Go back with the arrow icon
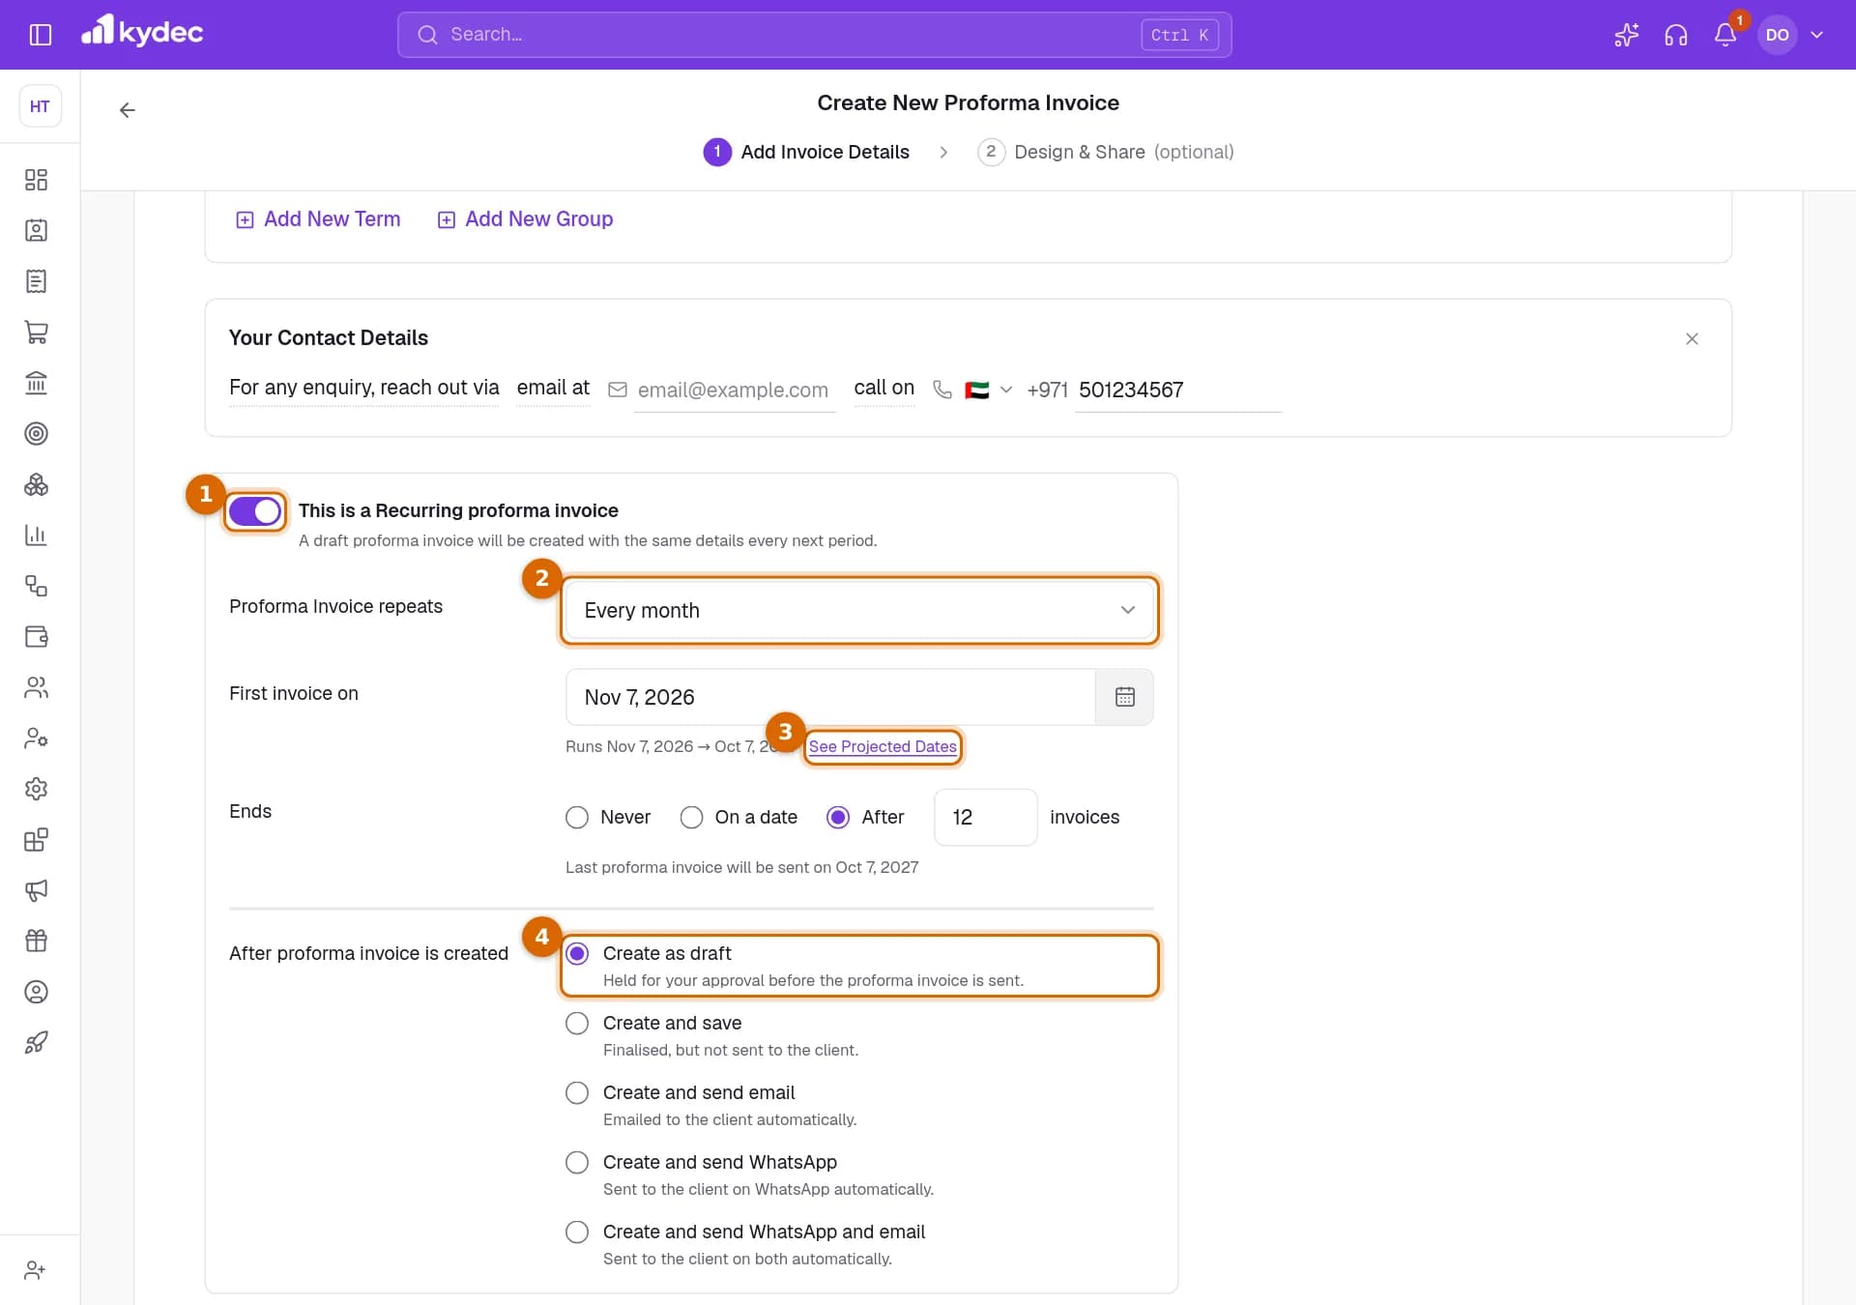Image resolution: width=1856 pixels, height=1305 pixels. (x=127, y=110)
